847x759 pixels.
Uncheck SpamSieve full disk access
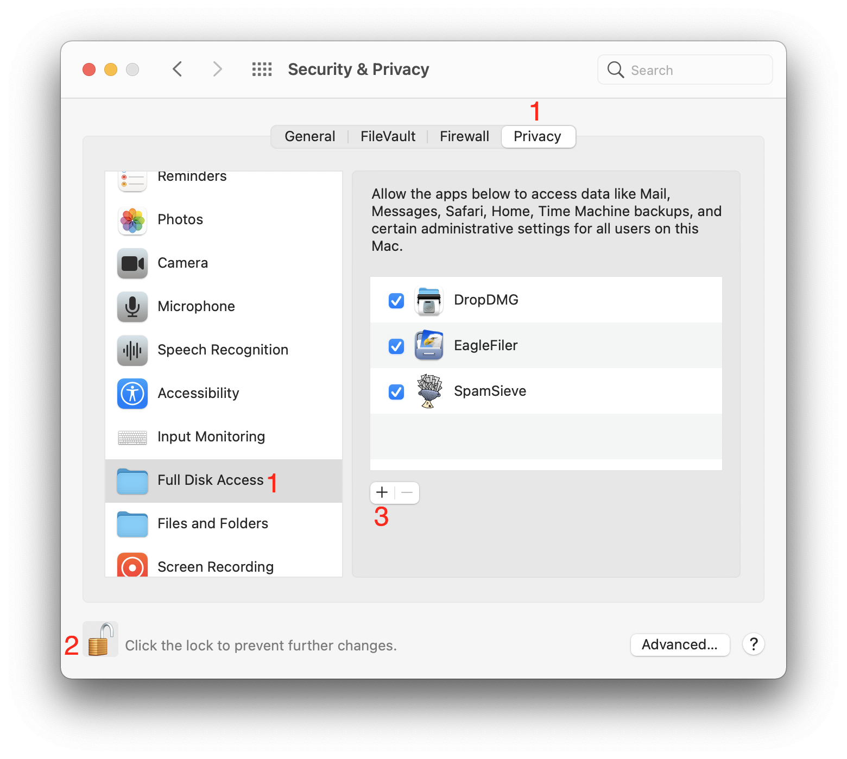point(396,391)
